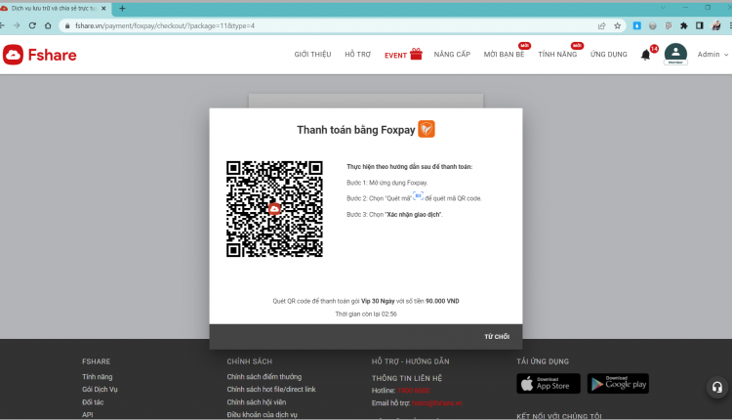Click the browser profile avatar icon
This screenshot has width=732, height=420.
tap(715, 25)
